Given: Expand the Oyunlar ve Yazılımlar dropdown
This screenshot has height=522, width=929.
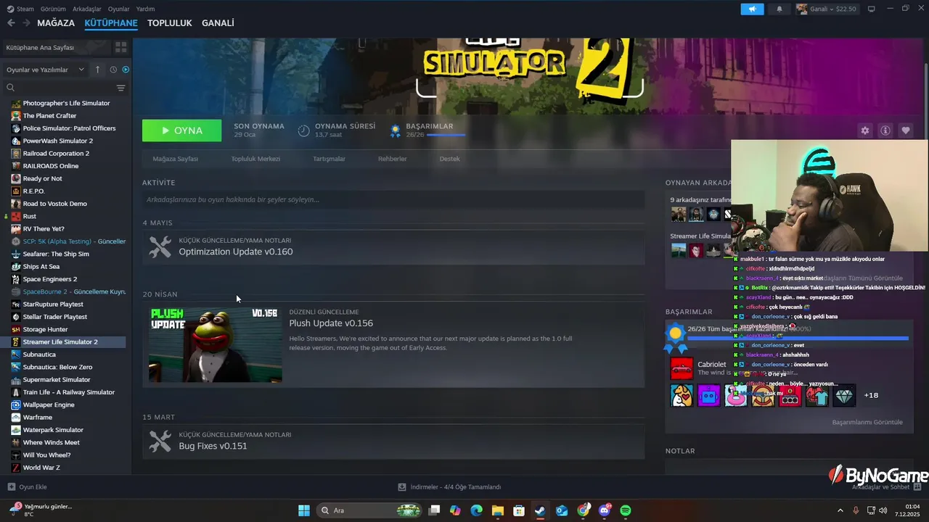Looking at the screenshot, I should pos(46,70).
